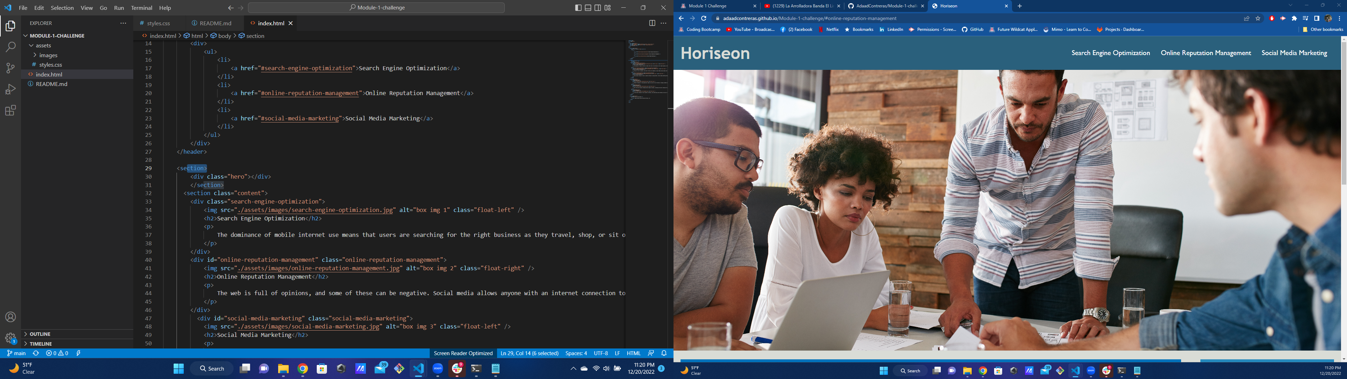Image resolution: width=1347 pixels, height=379 pixels.
Task: Open the Run and Debug view icon
Action: (x=11, y=89)
